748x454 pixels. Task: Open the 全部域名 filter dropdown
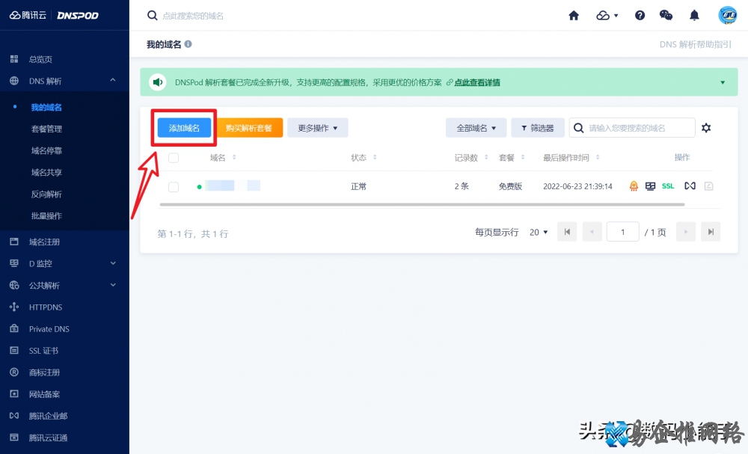click(476, 127)
